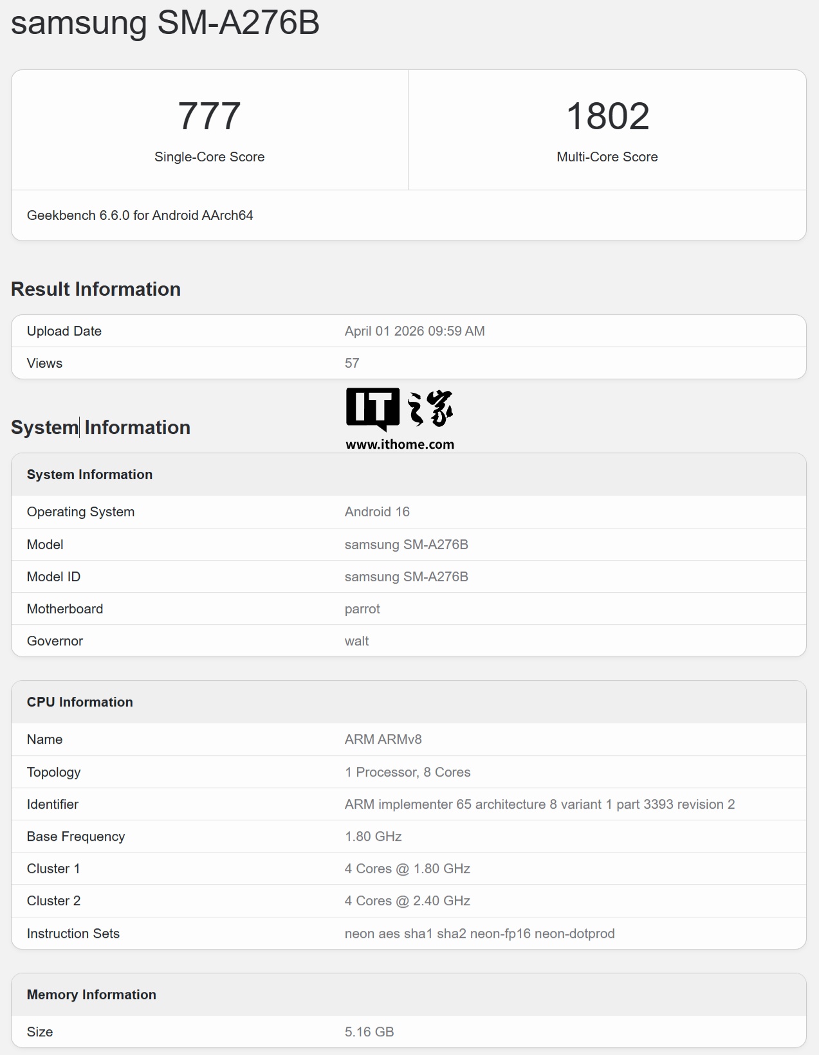
Task: Click the CPU Information table header
Action: (x=80, y=702)
